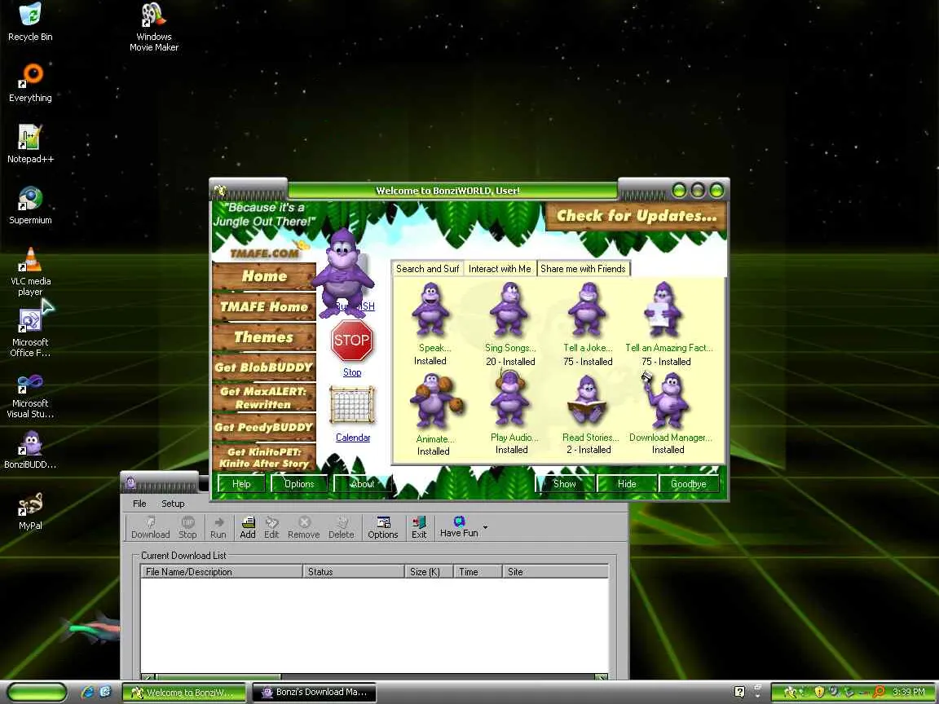939x704 pixels.
Task: Open the BonziBUDDY desktop shortcut
Action: pos(30,450)
